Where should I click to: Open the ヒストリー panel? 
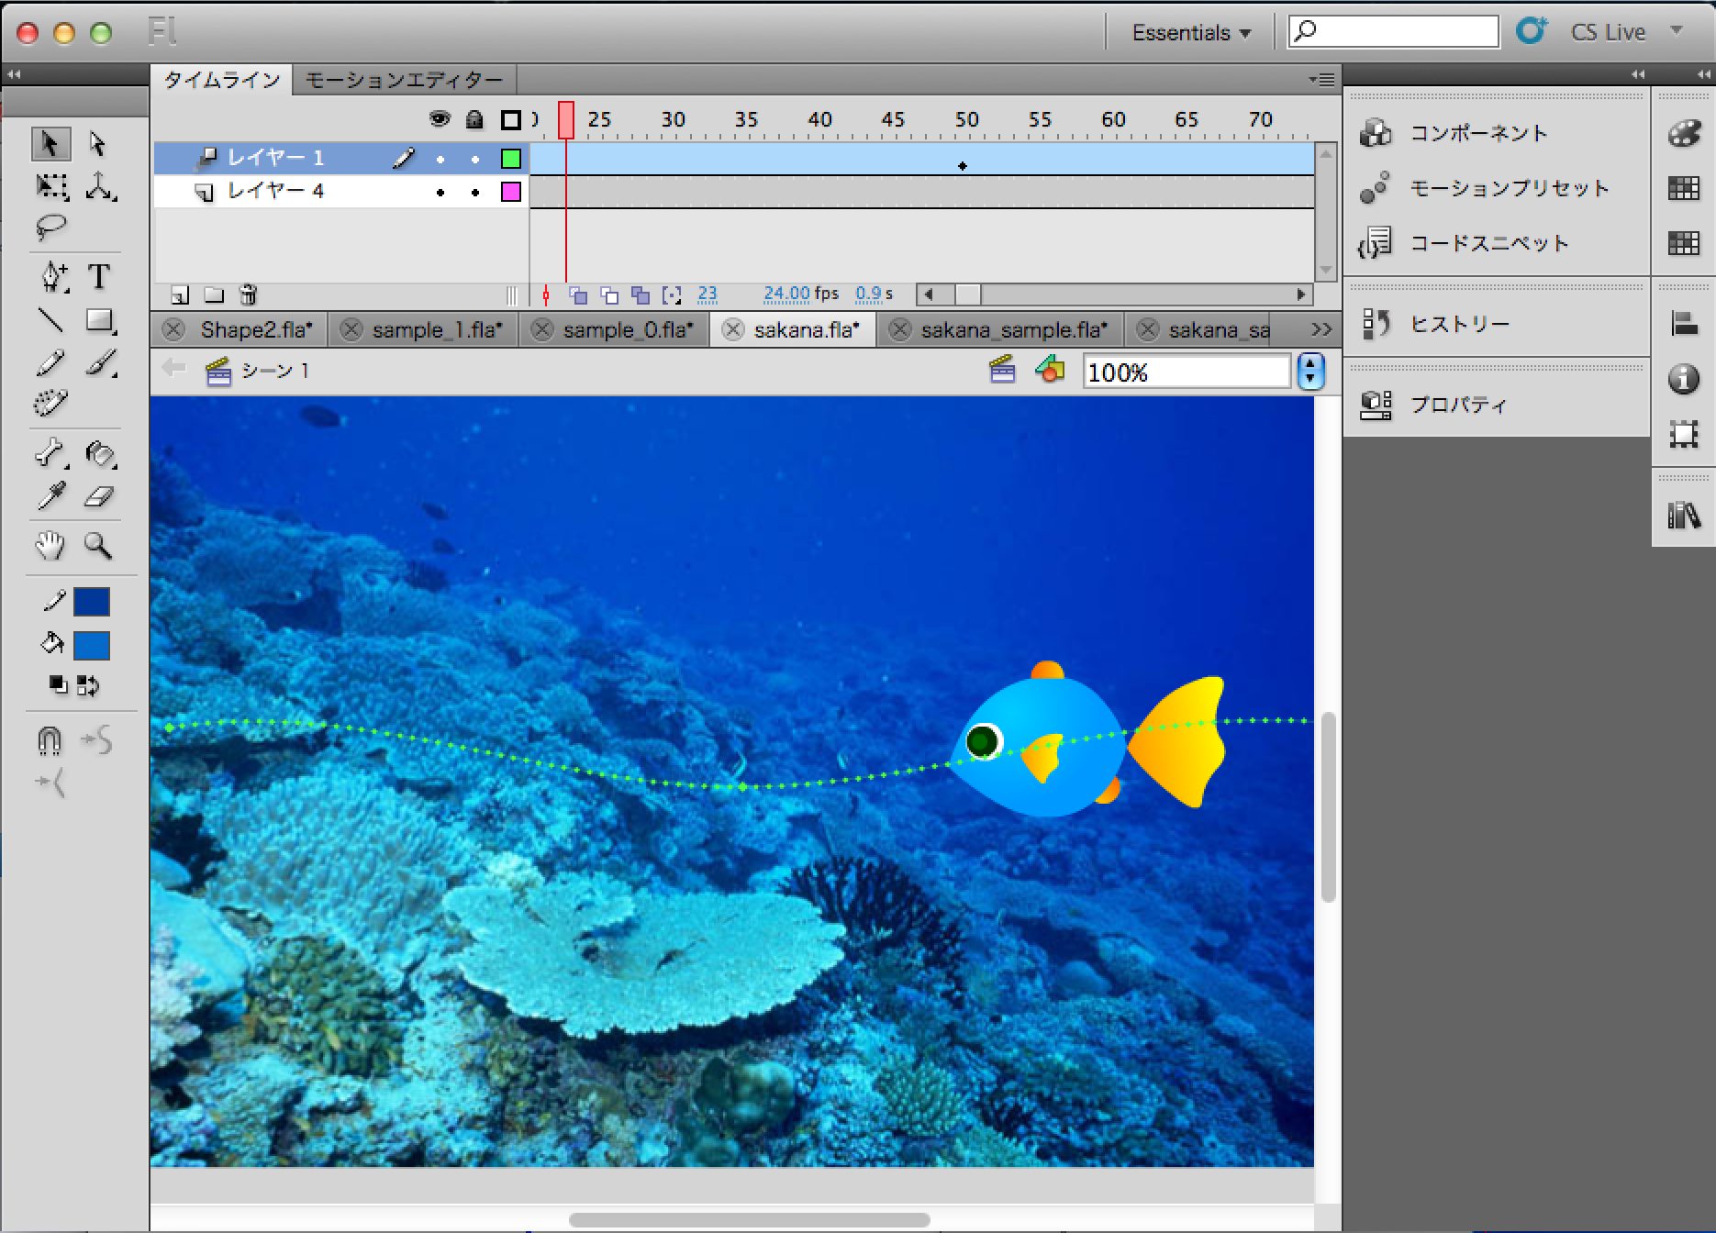pyautogui.click(x=1459, y=324)
